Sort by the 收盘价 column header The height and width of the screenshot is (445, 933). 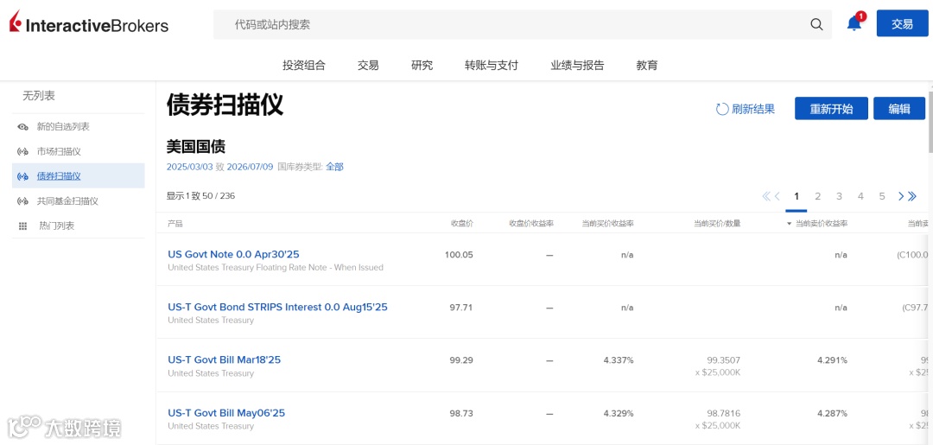click(x=461, y=224)
